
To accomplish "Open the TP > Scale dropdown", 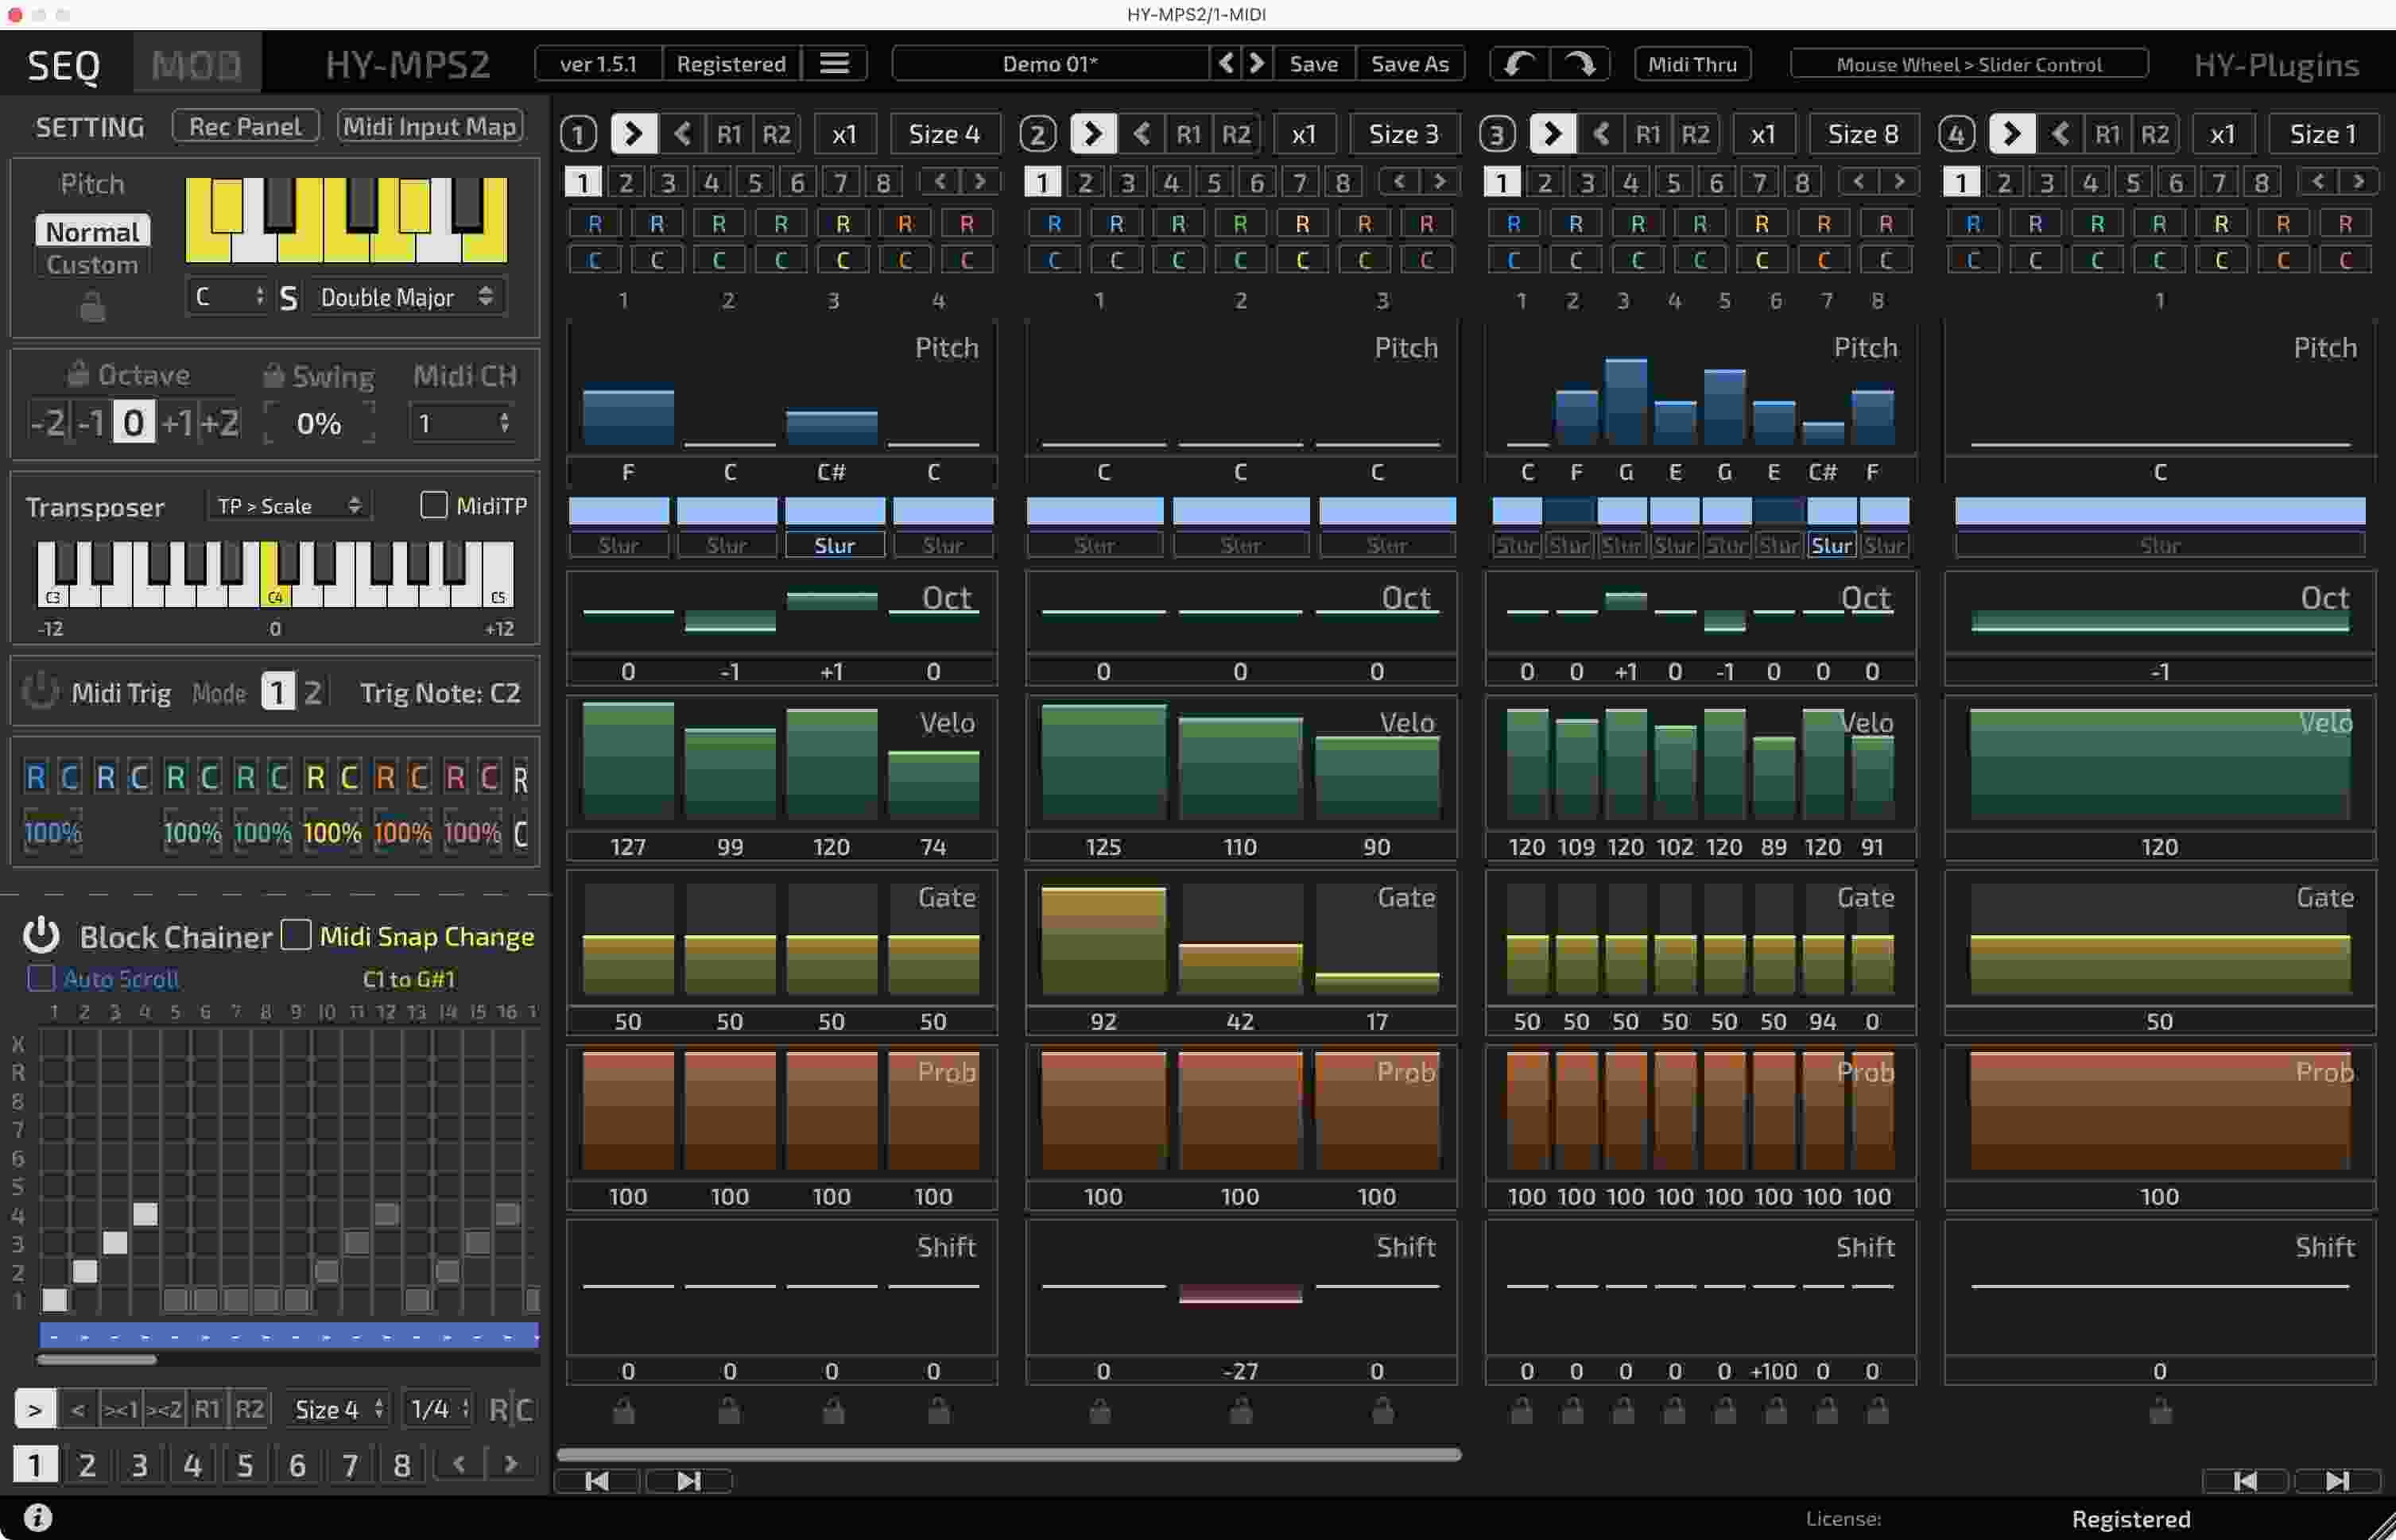I will click(x=288, y=506).
